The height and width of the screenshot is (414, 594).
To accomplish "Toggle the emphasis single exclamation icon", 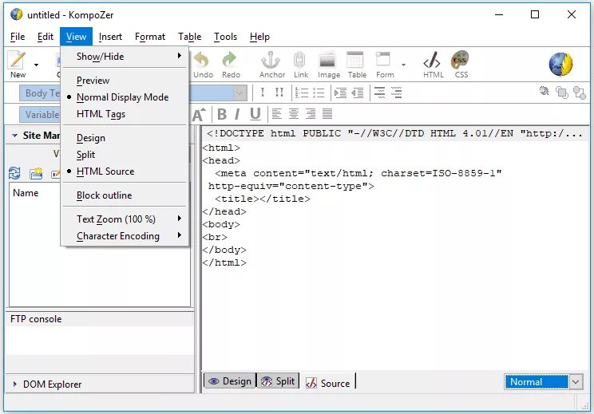I will (x=262, y=93).
